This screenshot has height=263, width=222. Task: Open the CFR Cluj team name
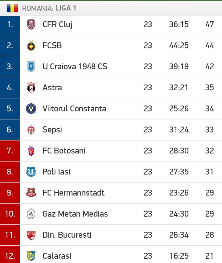57,25
